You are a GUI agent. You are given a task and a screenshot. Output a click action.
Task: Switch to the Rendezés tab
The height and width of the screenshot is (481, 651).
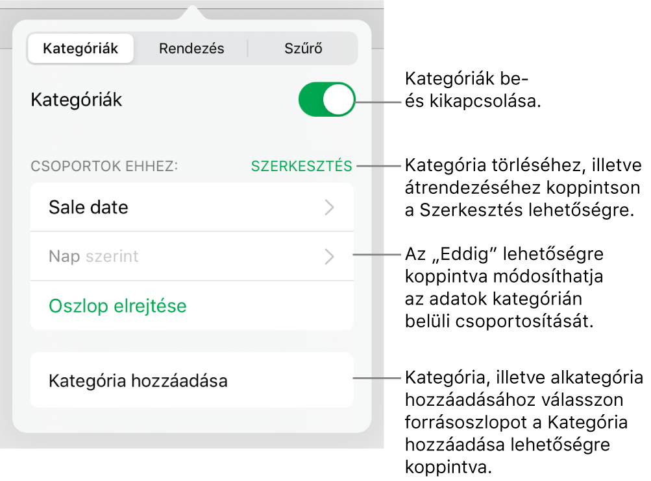(191, 48)
